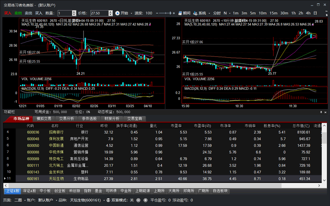Click the red 买入 buy button
330x206 pixels.
coord(8,13)
